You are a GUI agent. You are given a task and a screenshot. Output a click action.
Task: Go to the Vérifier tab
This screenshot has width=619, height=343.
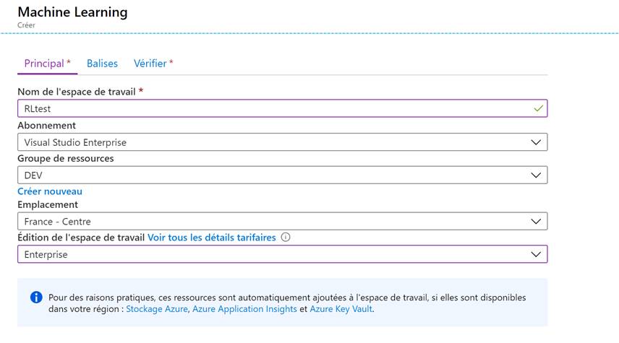coord(153,64)
